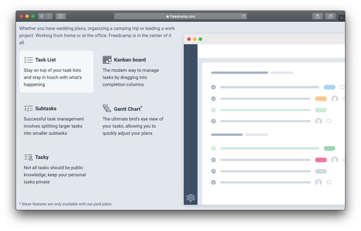The width and height of the screenshot is (361, 231).
Task: Click the Subtasks nested checklist icon
Action: click(x=28, y=109)
